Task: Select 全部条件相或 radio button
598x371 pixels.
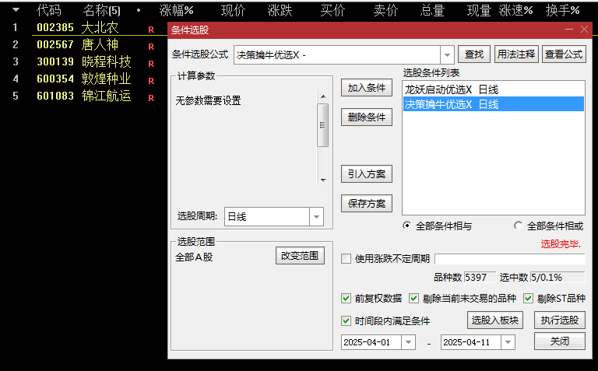Action: [519, 226]
